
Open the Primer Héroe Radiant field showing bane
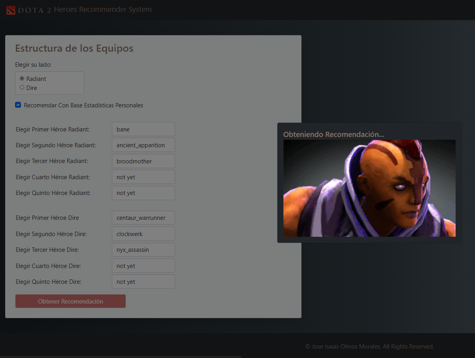point(143,129)
